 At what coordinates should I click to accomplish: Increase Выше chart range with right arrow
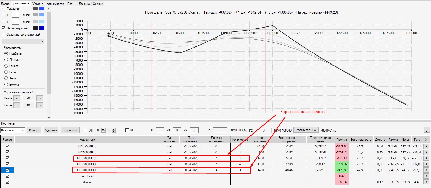coord(40,98)
